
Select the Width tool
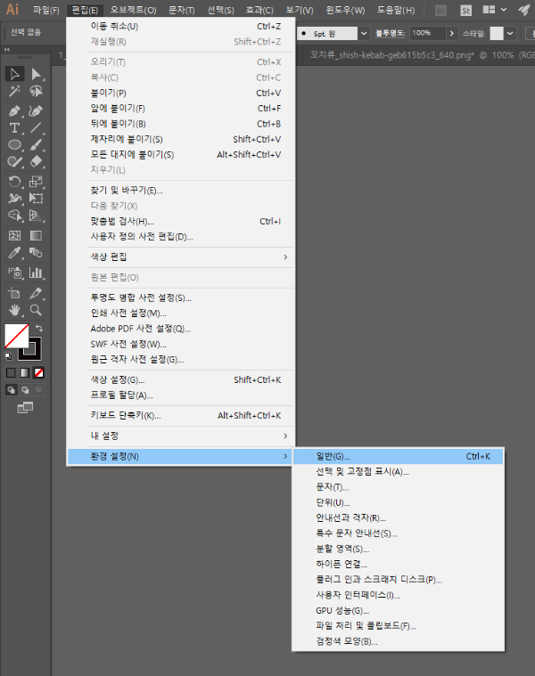14,199
